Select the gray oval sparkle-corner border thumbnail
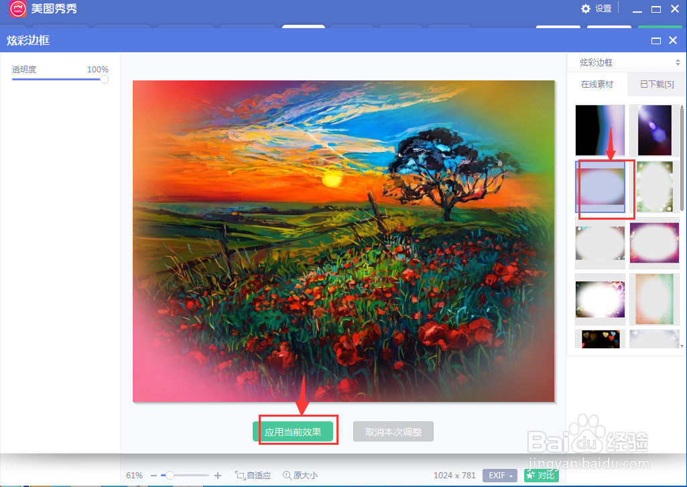This screenshot has width=687, height=487. (600, 243)
